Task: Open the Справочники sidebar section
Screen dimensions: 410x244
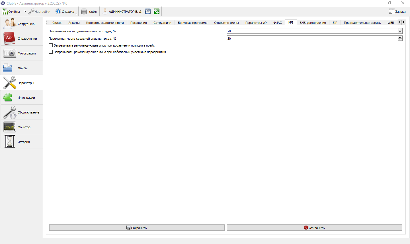Action: pyautogui.click(x=22, y=39)
